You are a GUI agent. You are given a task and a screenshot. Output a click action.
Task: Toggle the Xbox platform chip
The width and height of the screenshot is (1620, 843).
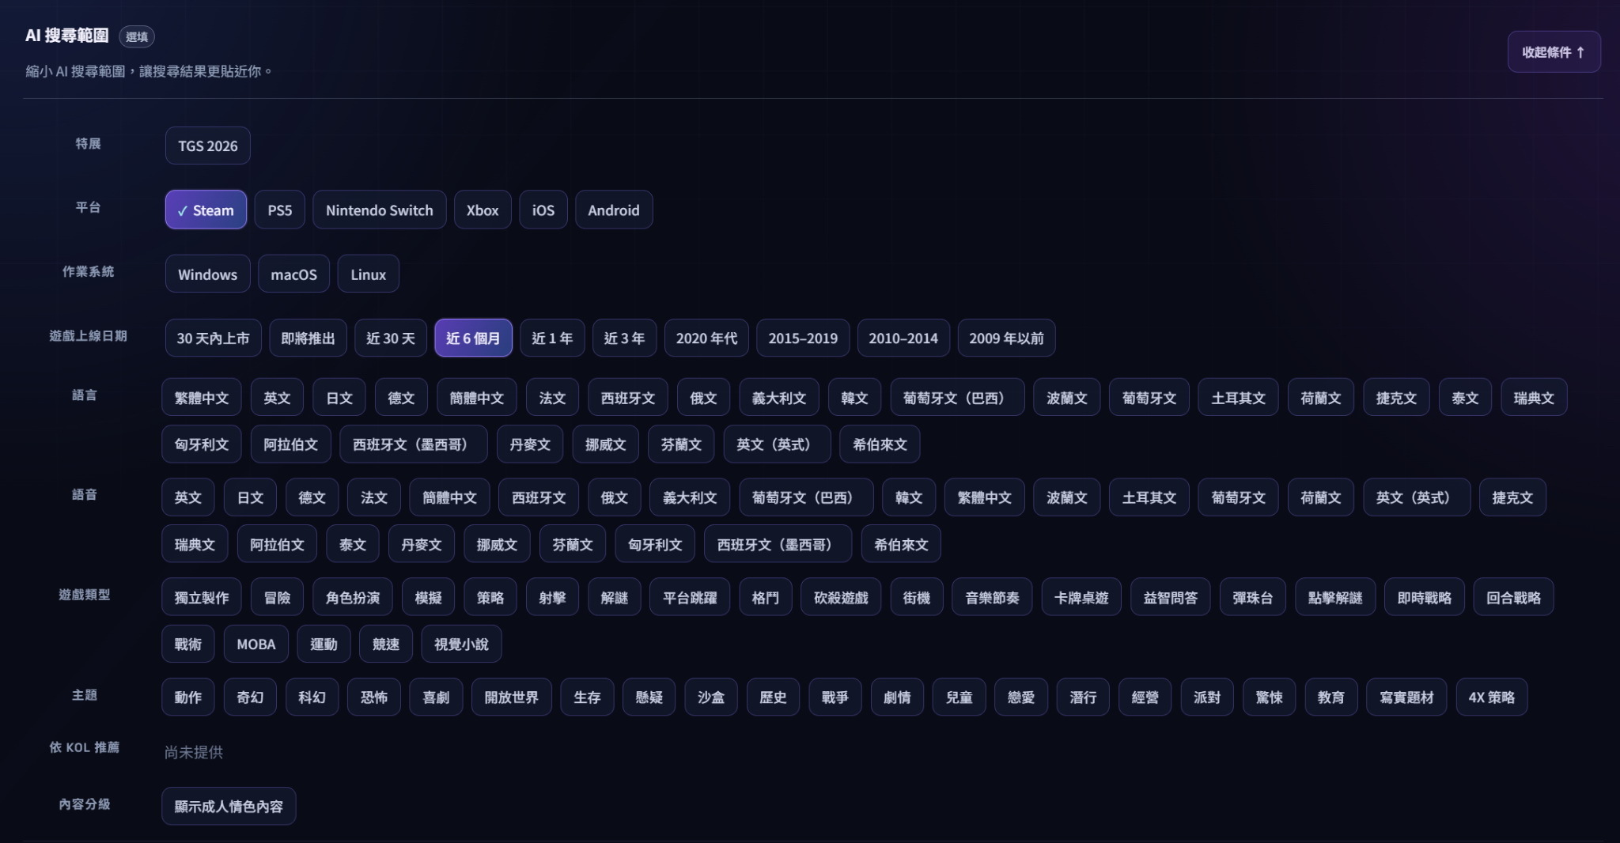click(x=483, y=210)
